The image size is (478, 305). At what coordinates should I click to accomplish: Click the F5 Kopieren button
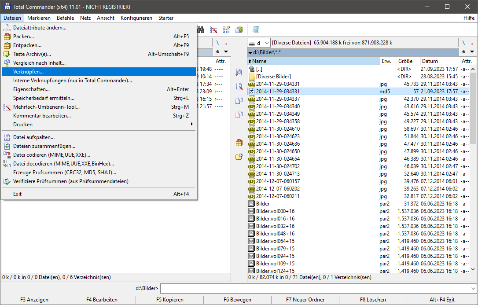coord(170,300)
